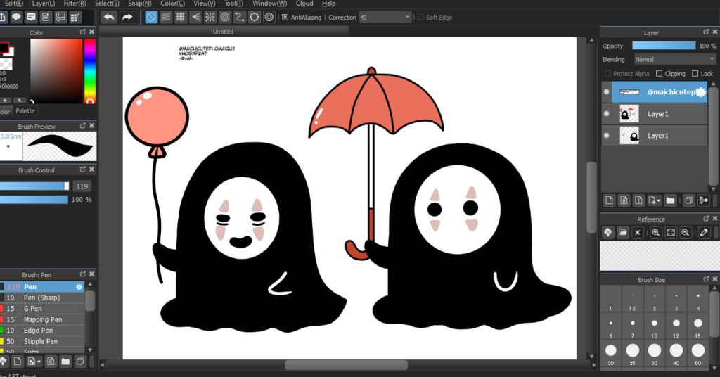The height and width of the screenshot is (377, 720).
Task: Click the rainbow hue bar
Action: click(90, 71)
